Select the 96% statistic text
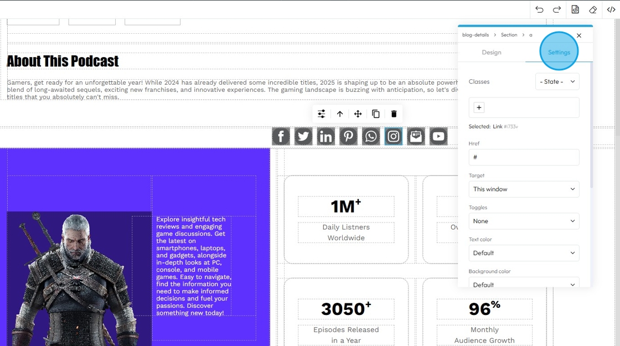Screen dimensions: 620x346 484,309
